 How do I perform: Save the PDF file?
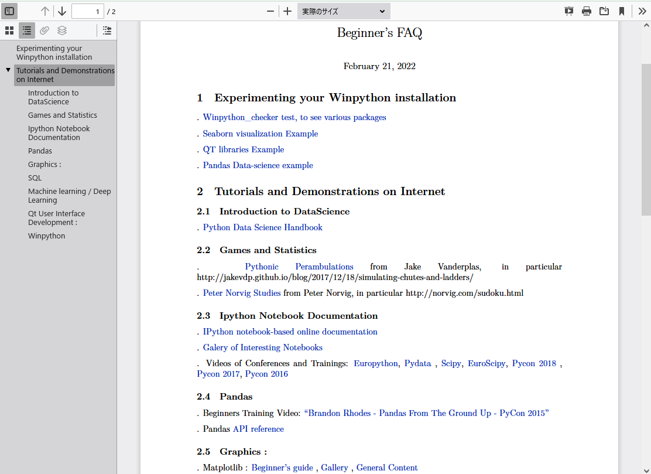604,11
